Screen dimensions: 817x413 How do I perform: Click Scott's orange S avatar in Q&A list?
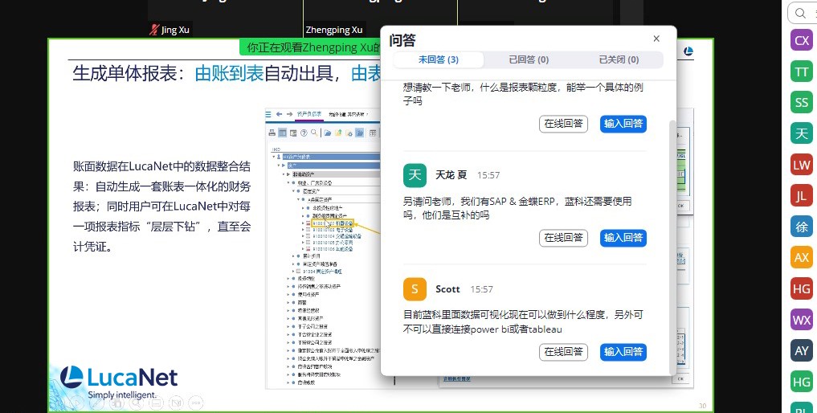(415, 289)
